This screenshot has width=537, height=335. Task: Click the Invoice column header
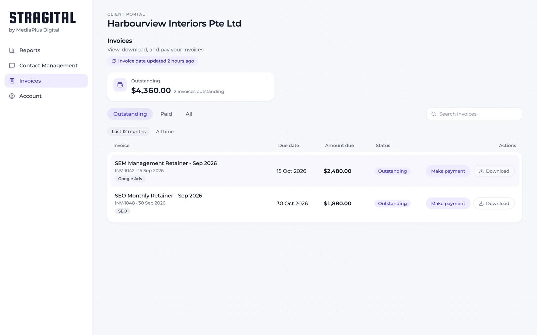pyautogui.click(x=121, y=146)
